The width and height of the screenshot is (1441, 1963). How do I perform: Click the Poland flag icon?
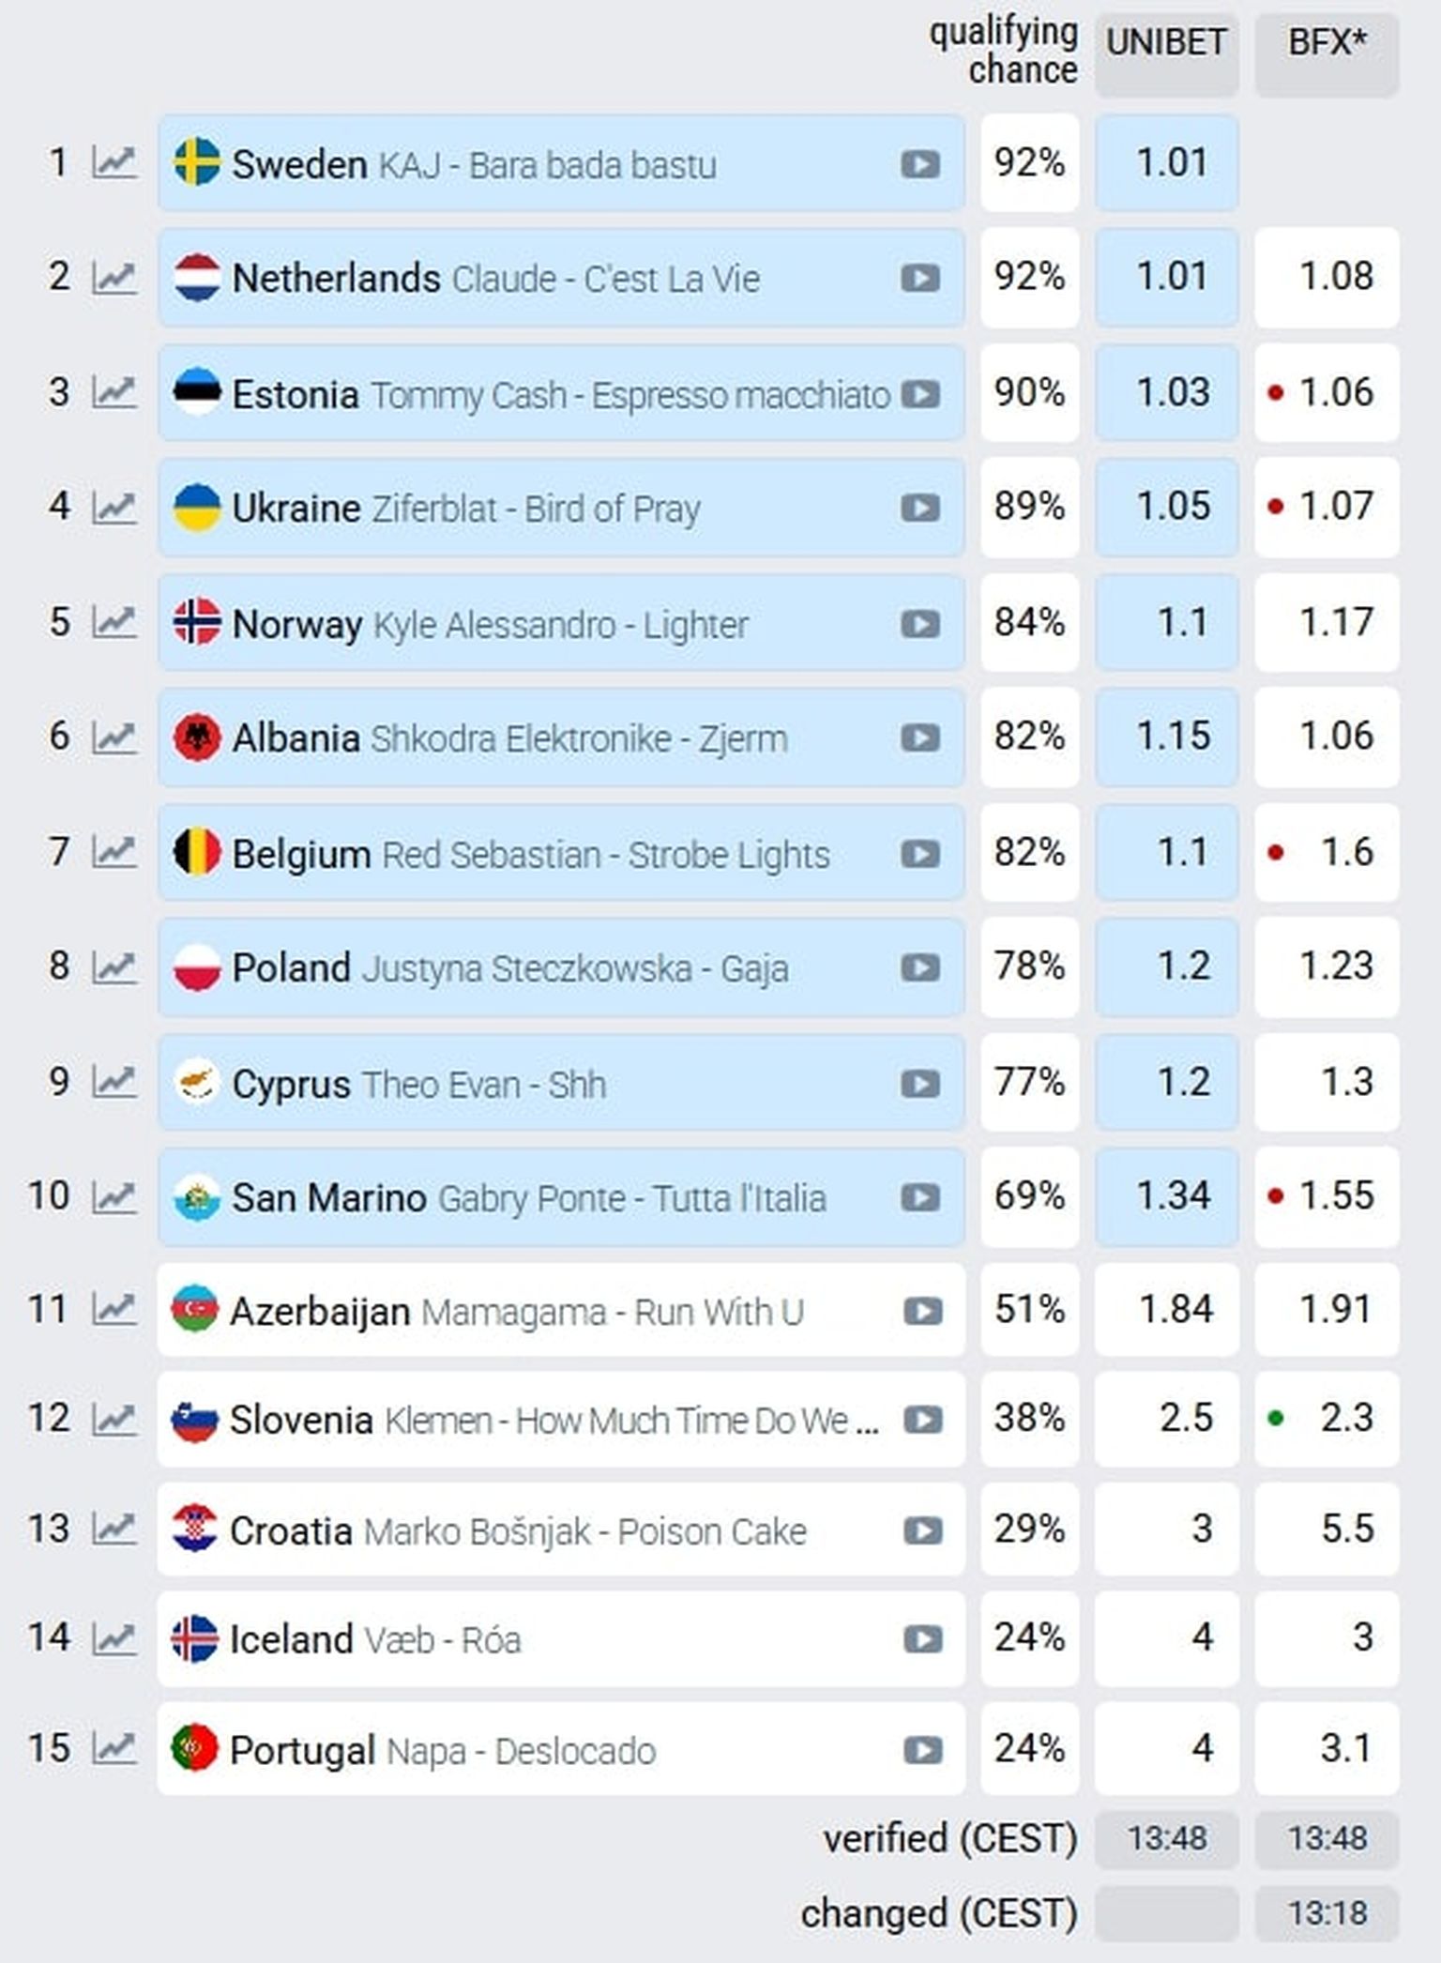click(197, 967)
